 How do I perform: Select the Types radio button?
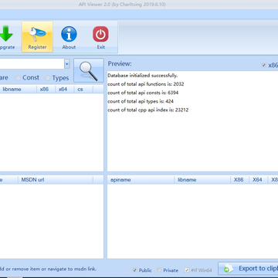click(x=48, y=78)
